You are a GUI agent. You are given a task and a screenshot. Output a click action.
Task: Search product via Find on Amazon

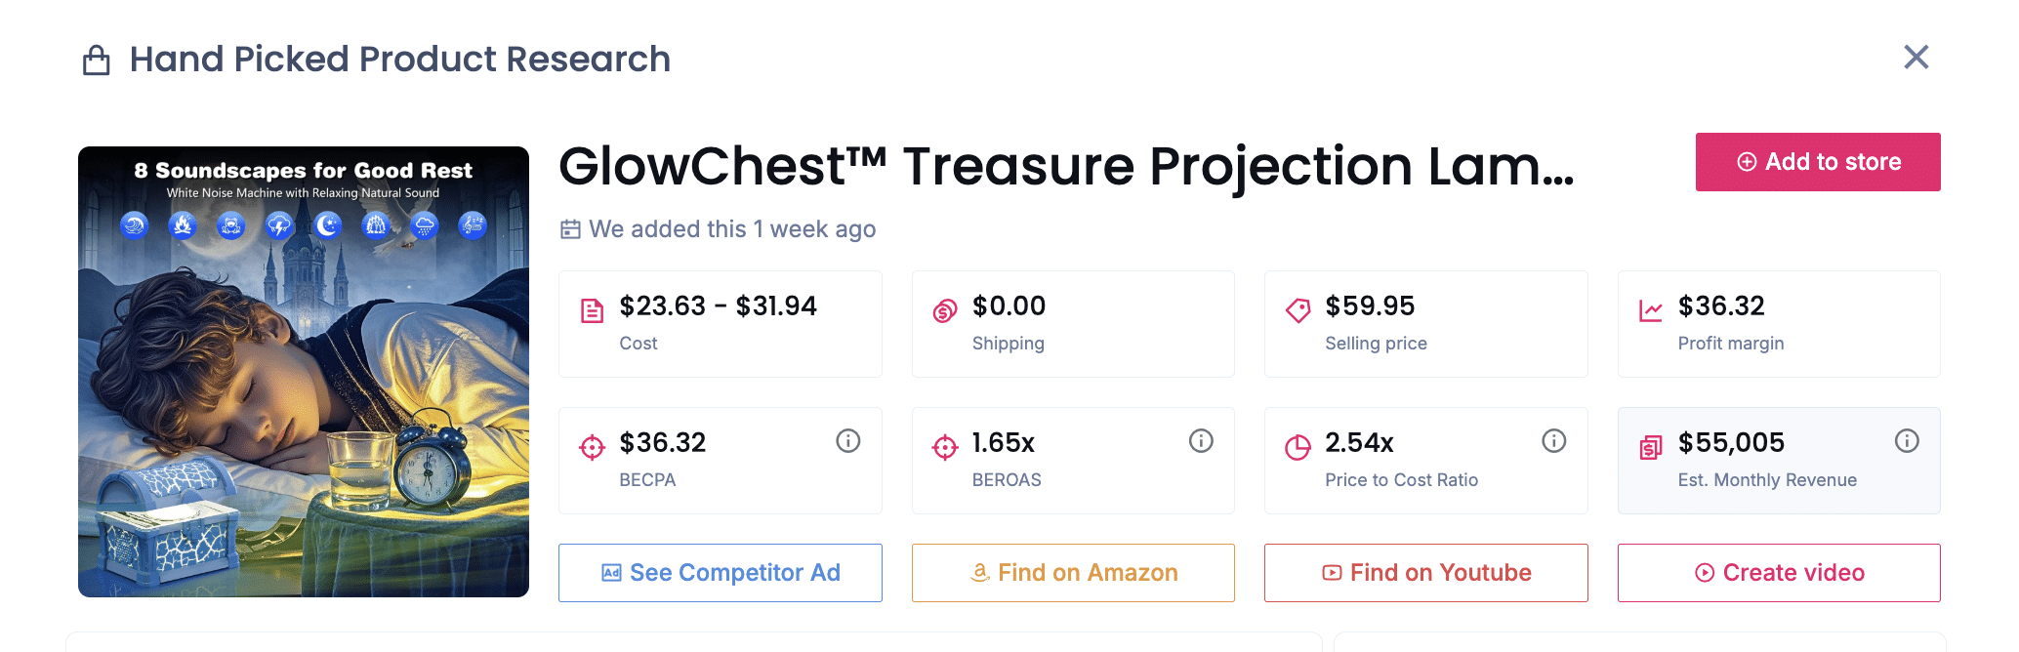1073,573
